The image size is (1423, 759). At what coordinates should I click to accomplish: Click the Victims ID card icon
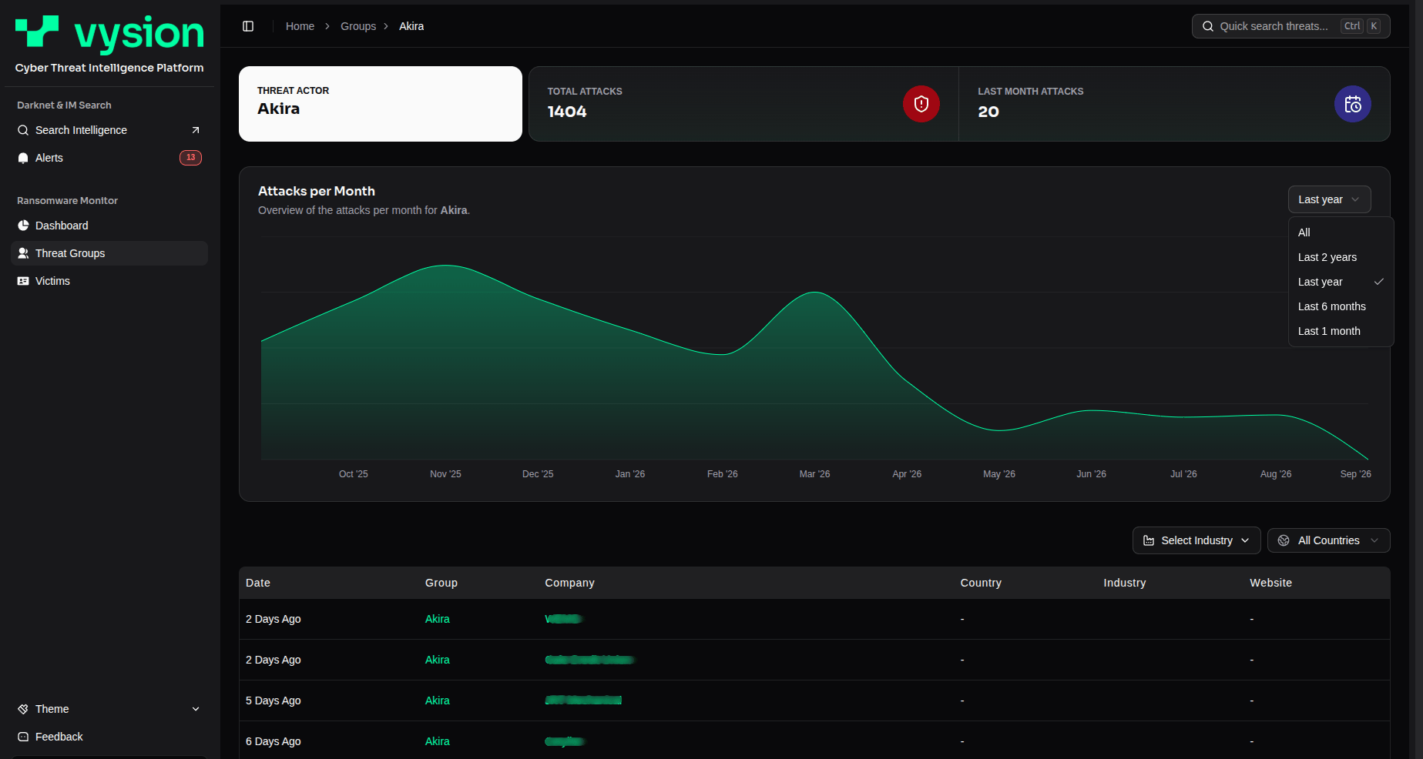click(23, 281)
